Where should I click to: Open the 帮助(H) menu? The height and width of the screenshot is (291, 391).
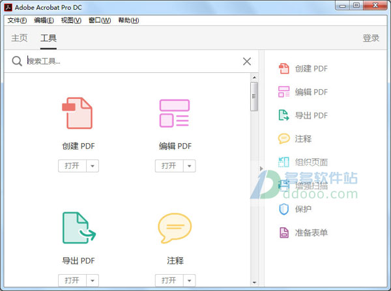[128, 20]
